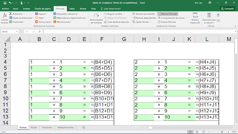The width and height of the screenshot is (238, 134).
Task: Select cell F4 with formula =(B4+D4)
Action: (x=102, y=62)
